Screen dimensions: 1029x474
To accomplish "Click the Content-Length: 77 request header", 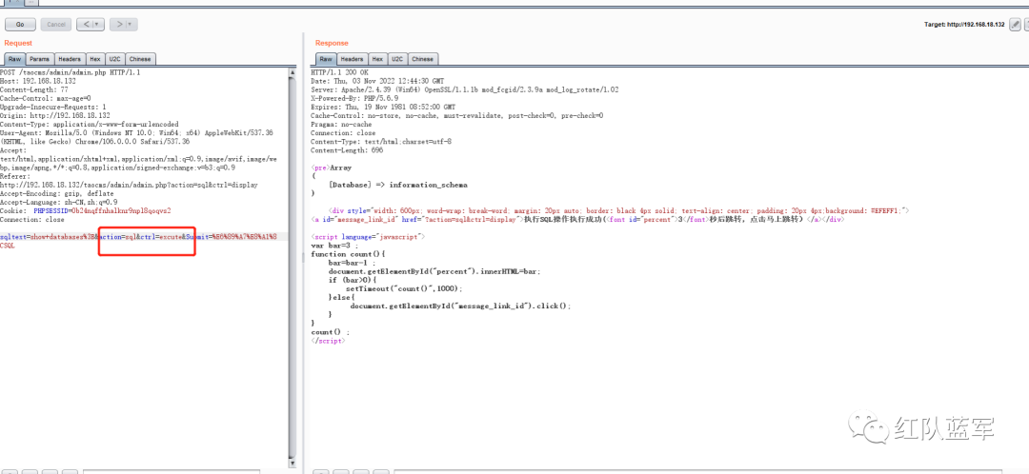I will point(34,89).
